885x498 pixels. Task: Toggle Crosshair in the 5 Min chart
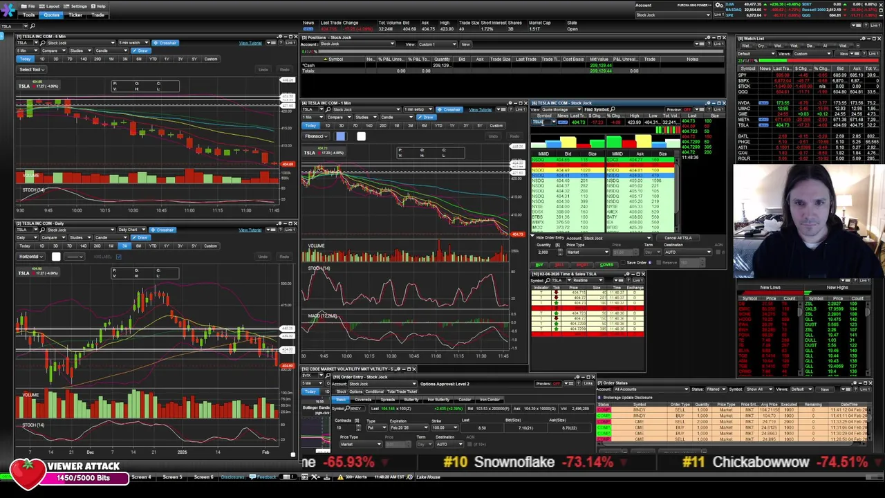pyautogui.click(x=165, y=43)
